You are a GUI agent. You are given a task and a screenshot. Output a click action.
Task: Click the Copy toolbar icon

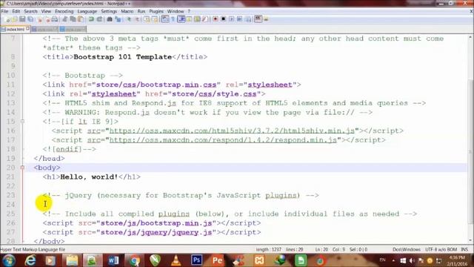73,19
